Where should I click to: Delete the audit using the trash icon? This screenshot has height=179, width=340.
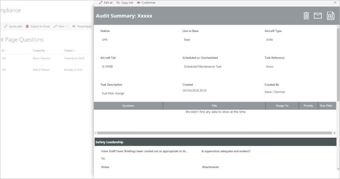[x=306, y=16]
